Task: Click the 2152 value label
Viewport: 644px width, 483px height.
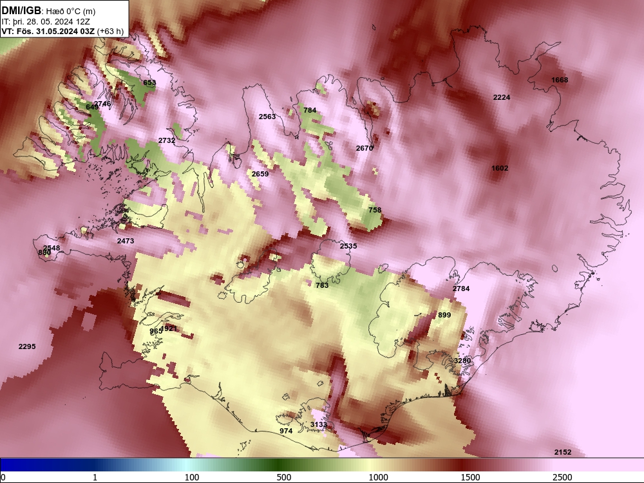Action: [563, 452]
